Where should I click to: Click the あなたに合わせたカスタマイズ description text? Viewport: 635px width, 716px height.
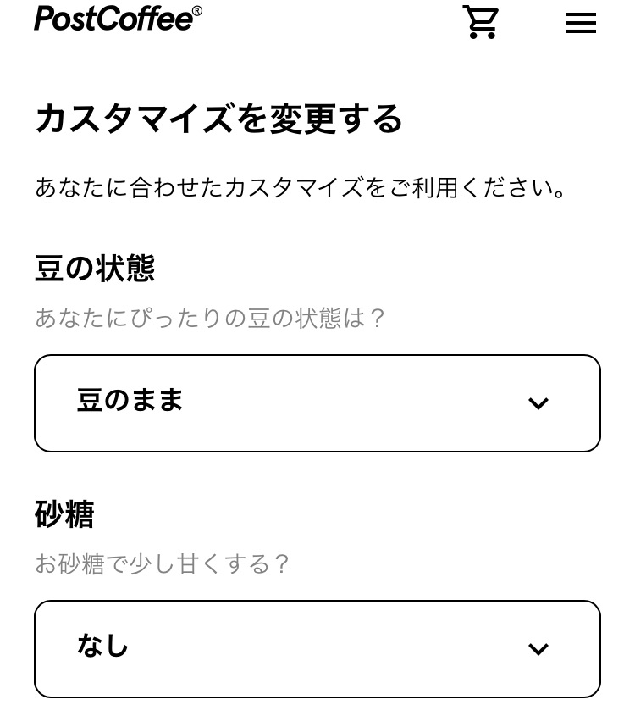coord(301,187)
